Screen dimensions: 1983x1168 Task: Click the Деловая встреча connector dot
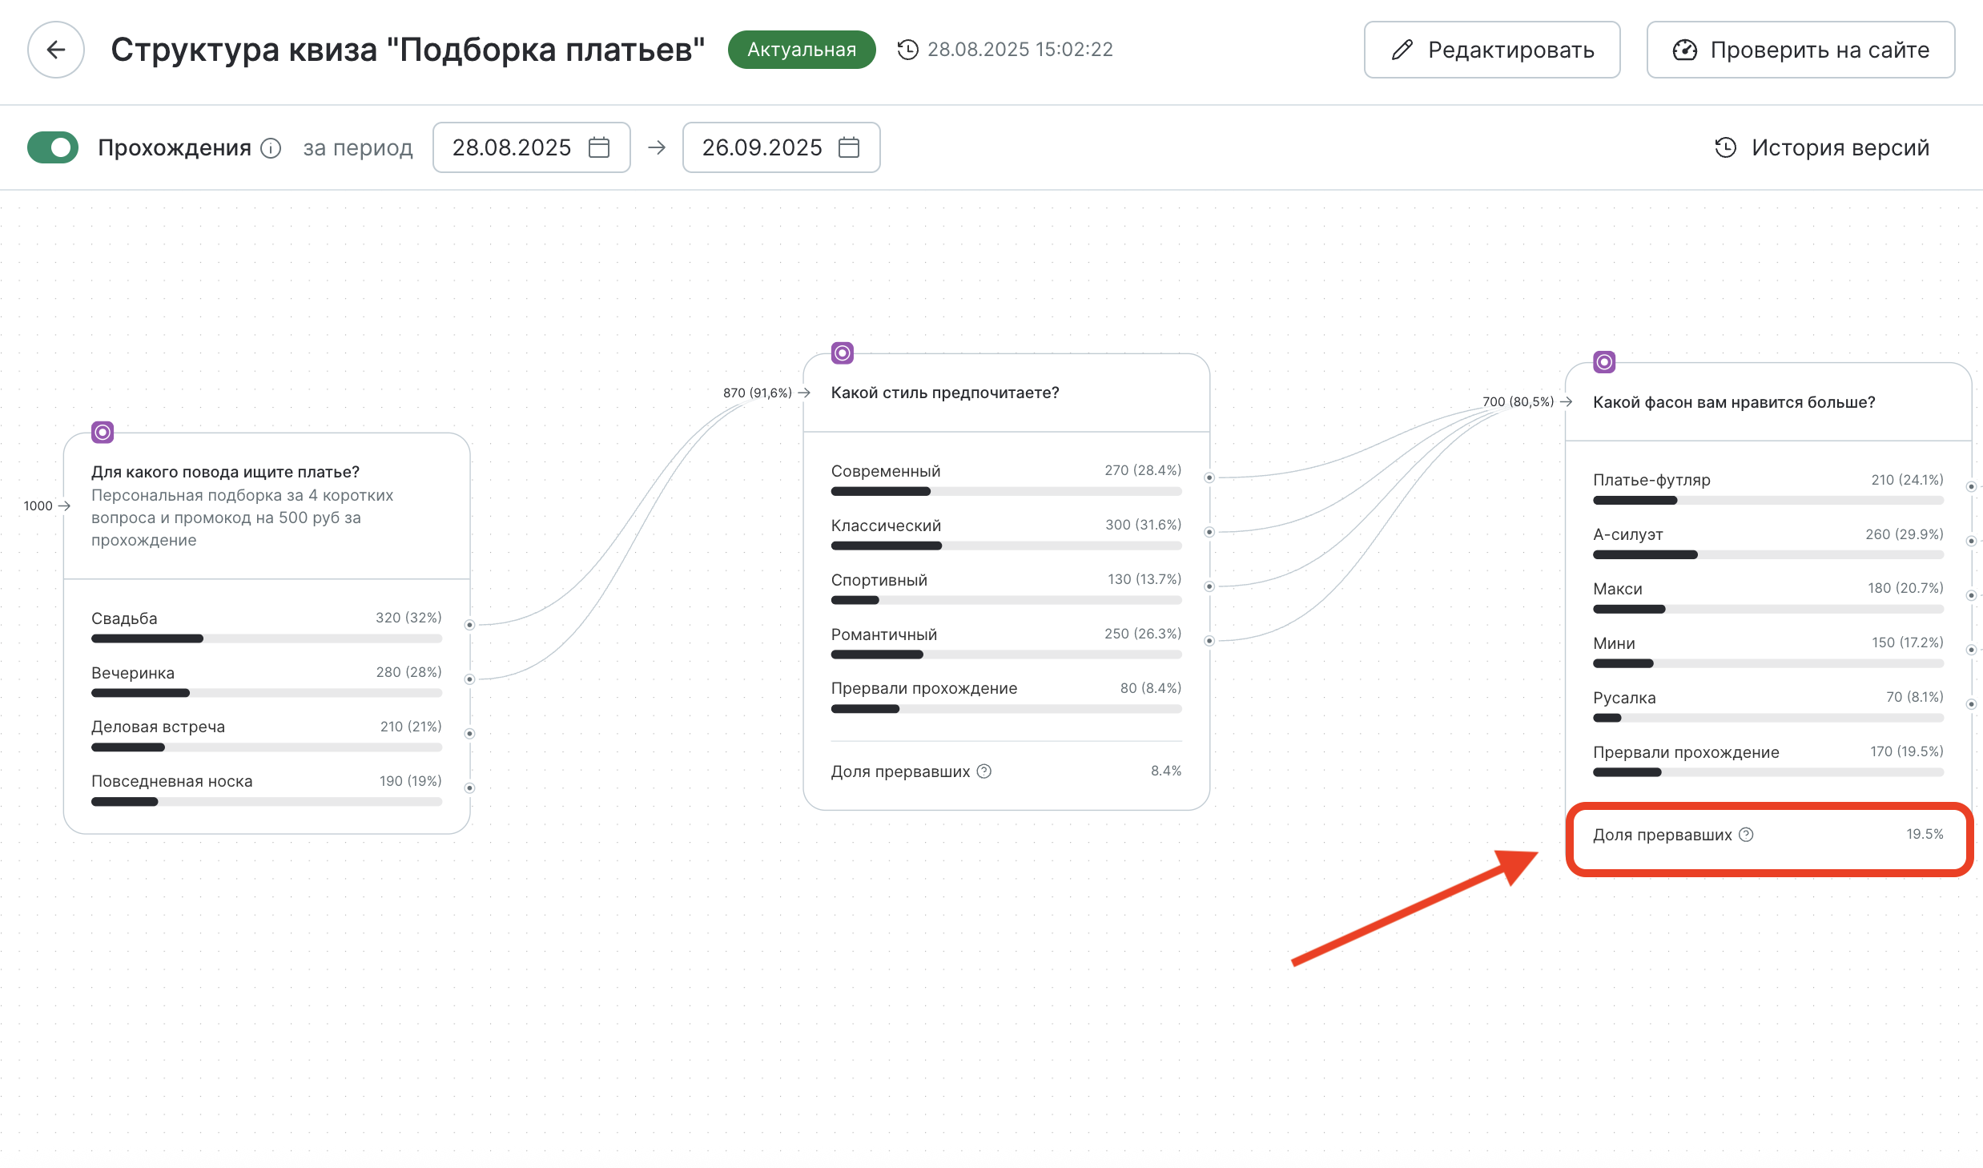click(470, 734)
